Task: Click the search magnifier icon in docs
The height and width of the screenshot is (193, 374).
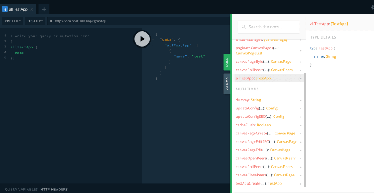Action: point(244,27)
